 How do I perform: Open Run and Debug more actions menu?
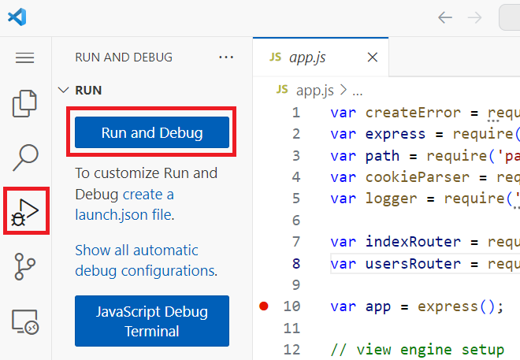[x=226, y=58]
